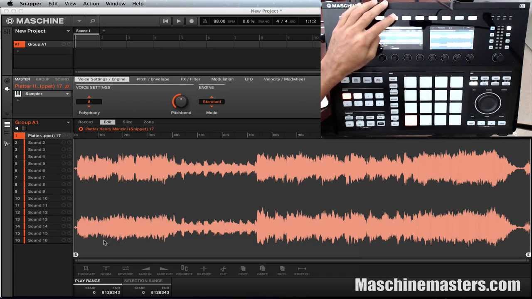The height and width of the screenshot is (299, 532).
Task: Open the Modulation page tab
Action: click(222, 79)
